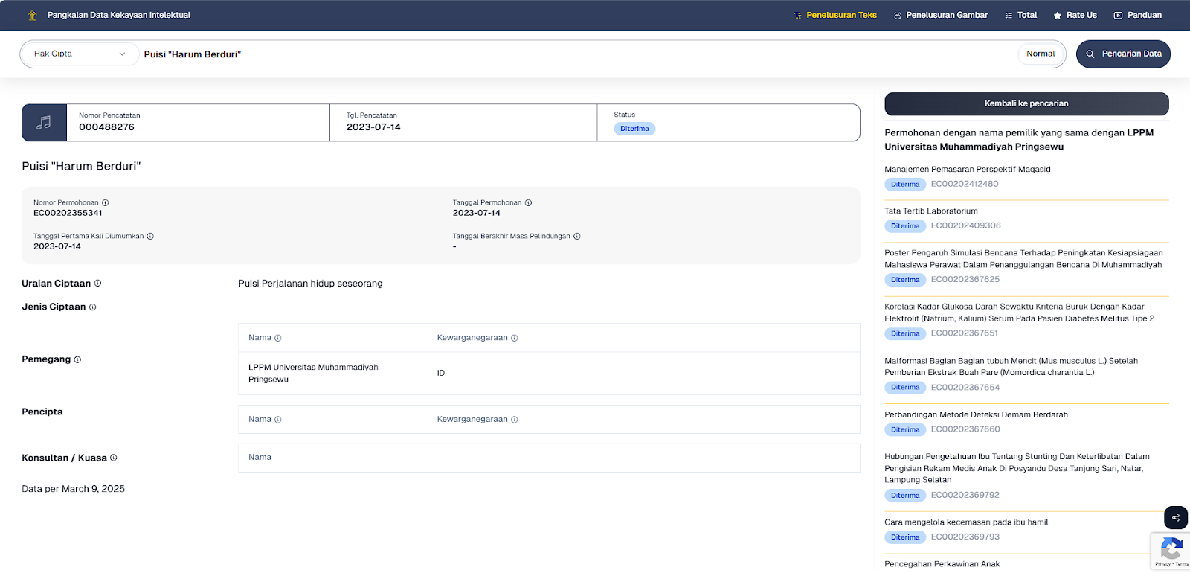Click info icon next to Nomor Permohonan
Viewport: 1190px width, 573px height.
[106, 202]
